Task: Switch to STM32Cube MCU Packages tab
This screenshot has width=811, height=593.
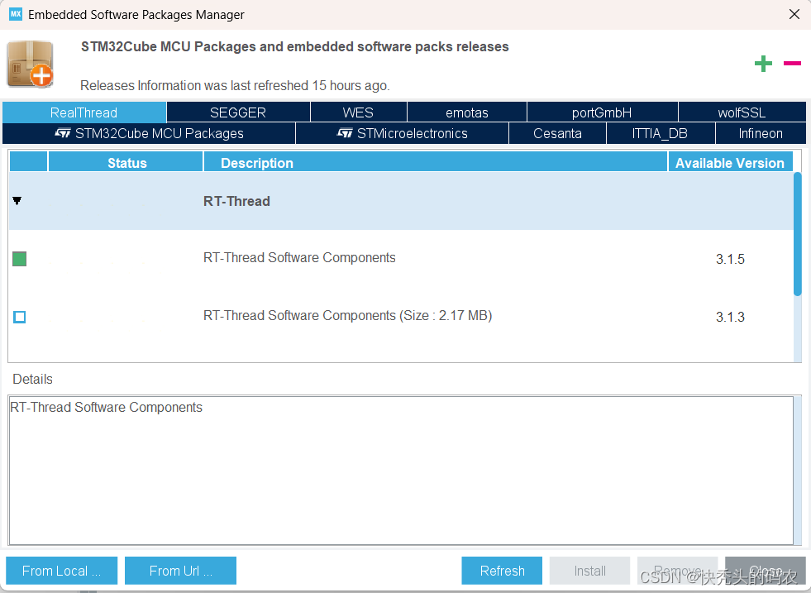Action: pos(149,133)
